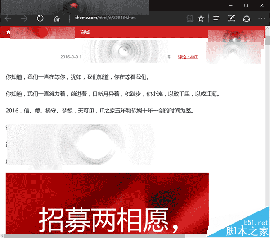Screen dimensions: 270x238
Task: Open the More actions ellipsis menu
Action: (x=261, y=18)
